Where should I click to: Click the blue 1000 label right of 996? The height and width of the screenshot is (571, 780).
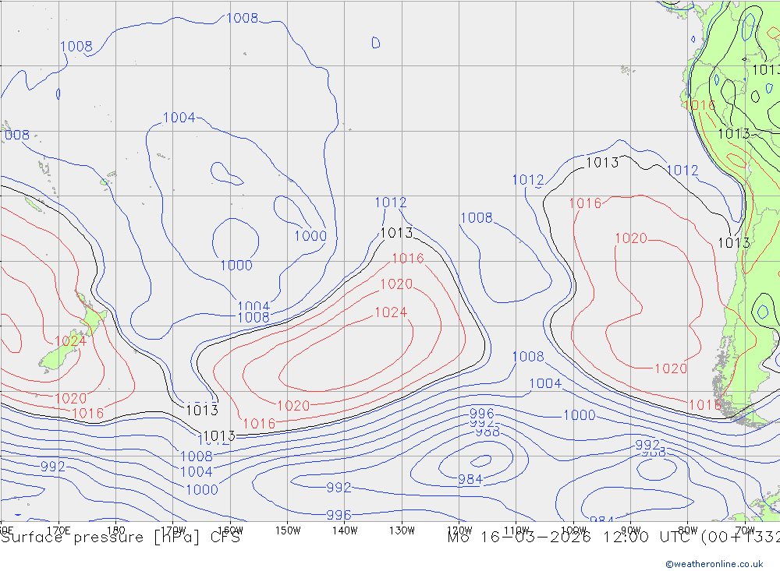pyautogui.click(x=579, y=415)
